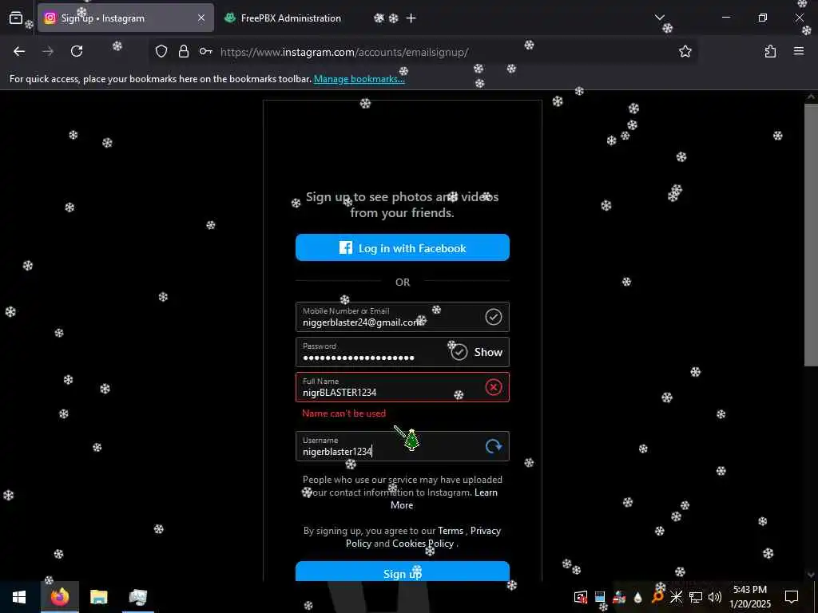Open network settings from the tray

coord(696,597)
